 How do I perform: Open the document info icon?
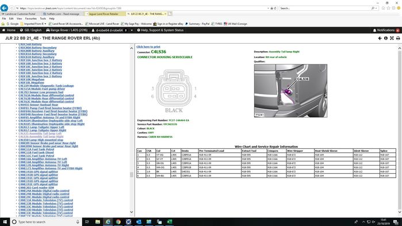pyautogui.click(x=385, y=38)
